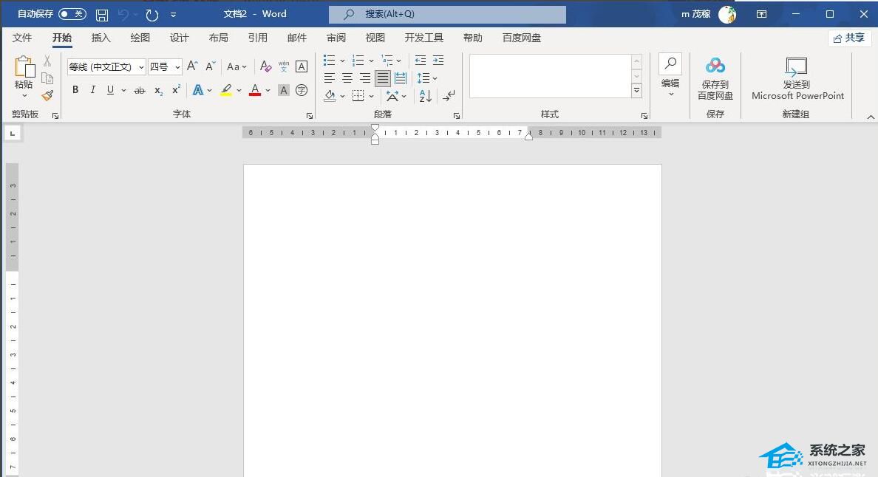Toggle the AutoSave switch
The height and width of the screenshot is (477, 878).
(72, 14)
